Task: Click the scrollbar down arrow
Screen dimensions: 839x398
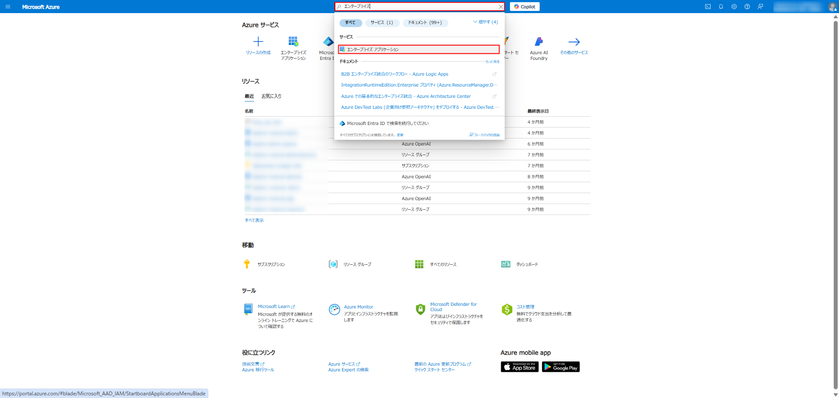Action: point(836,395)
